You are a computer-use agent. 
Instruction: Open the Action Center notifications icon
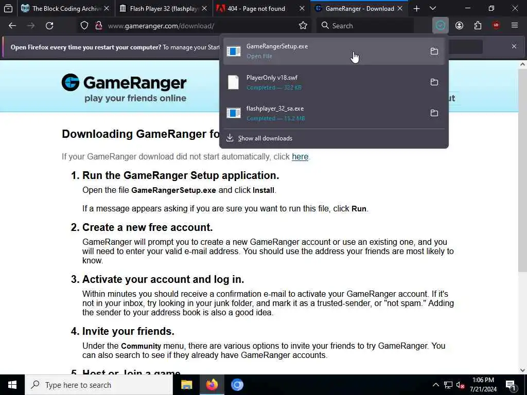click(511, 385)
